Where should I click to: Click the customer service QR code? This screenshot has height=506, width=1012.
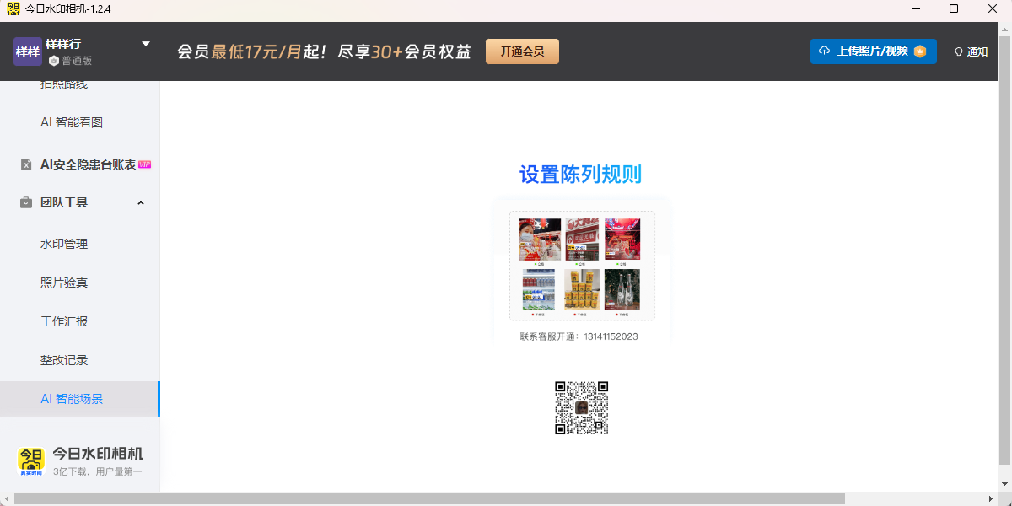coord(582,408)
